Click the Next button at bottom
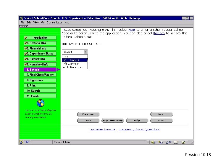 tap(162, 114)
